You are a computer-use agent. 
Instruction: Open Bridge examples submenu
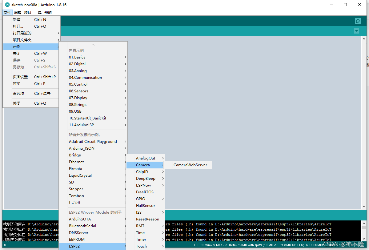(93, 155)
